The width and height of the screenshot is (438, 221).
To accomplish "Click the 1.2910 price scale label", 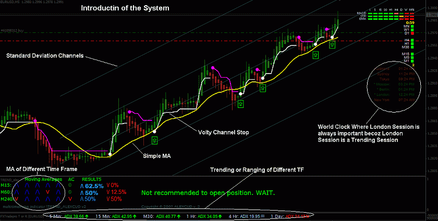I will (432, 83).
